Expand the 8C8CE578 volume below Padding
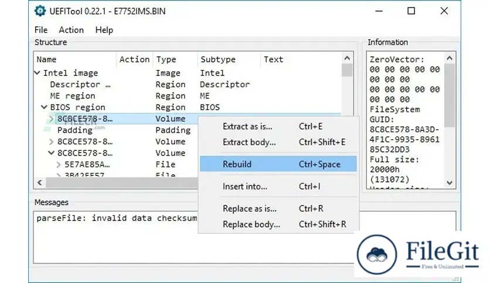Screen dimensions: 490x283 [52, 142]
